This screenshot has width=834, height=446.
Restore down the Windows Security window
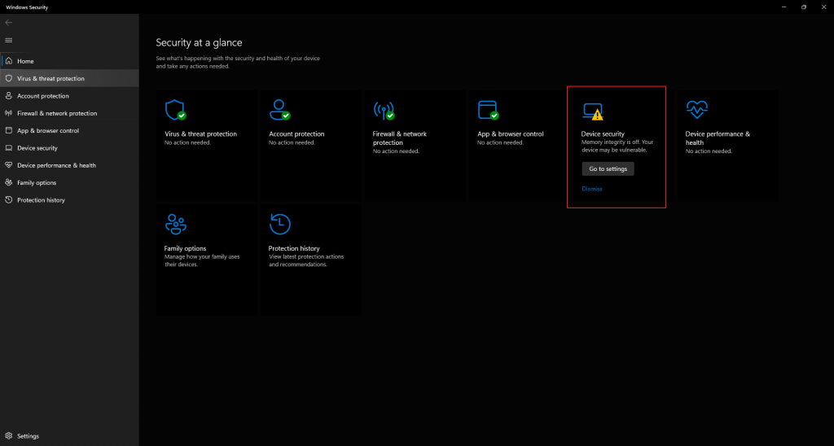[804, 7]
